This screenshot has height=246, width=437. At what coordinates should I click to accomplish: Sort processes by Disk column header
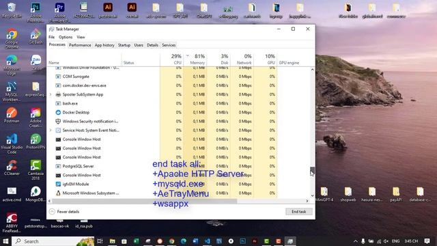(x=218, y=59)
